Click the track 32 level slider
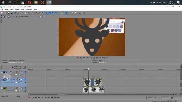Viewport: 182px width, 102px height. point(16,75)
